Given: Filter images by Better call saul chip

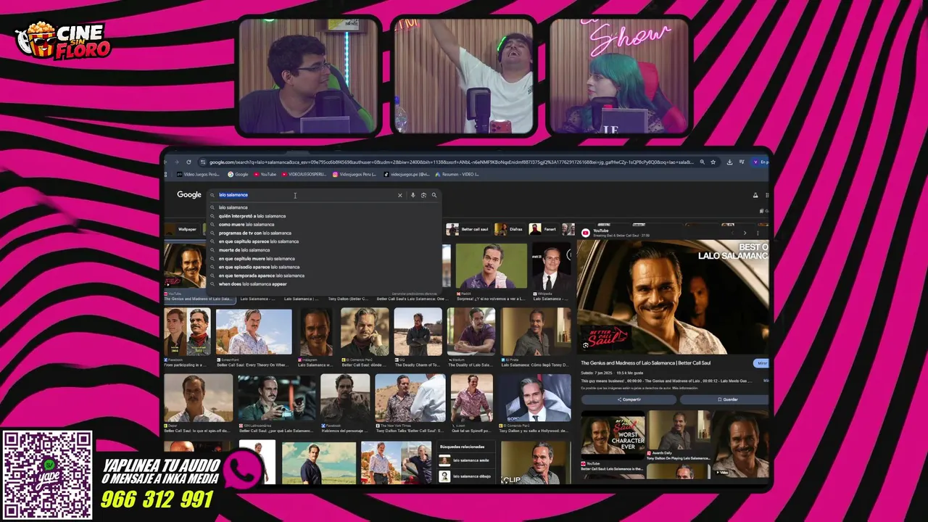Looking at the screenshot, I should coord(468,229).
